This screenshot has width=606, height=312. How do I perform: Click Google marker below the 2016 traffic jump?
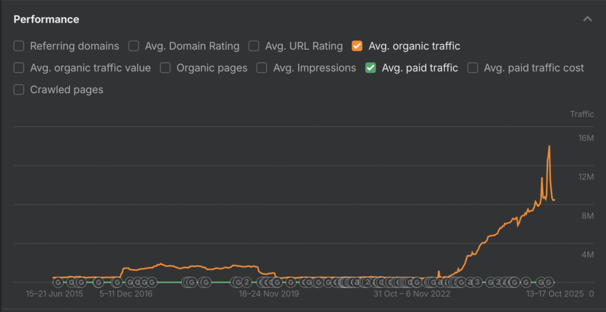117,282
